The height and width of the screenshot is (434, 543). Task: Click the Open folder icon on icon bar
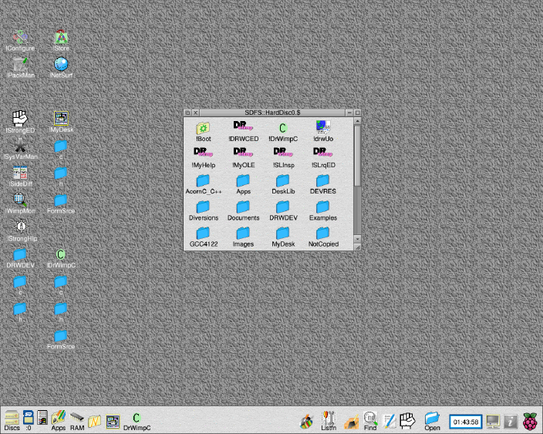[x=432, y=419]
